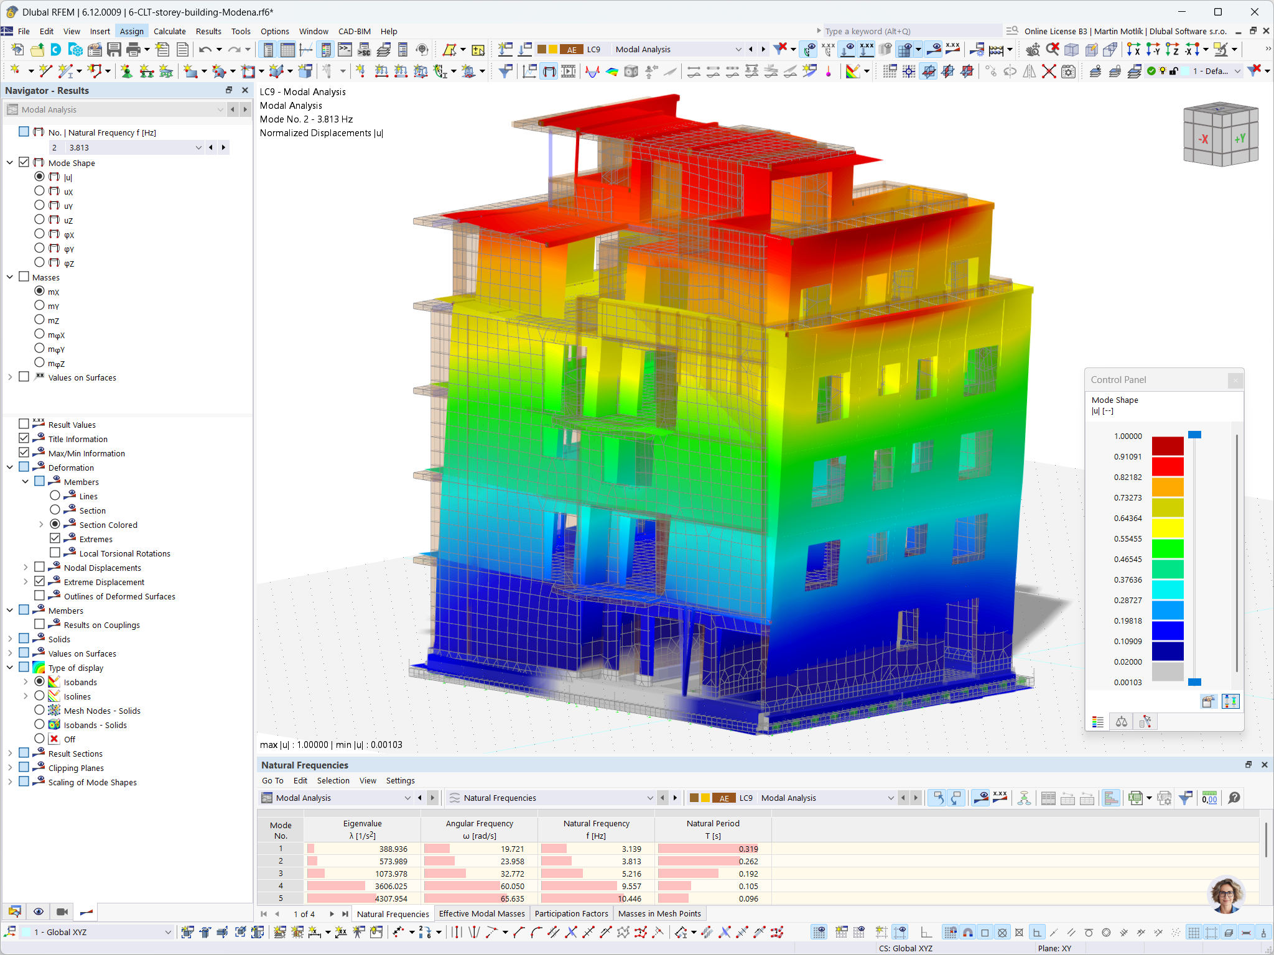Enable the Nodal Displacements checkbox

[40, 567]
